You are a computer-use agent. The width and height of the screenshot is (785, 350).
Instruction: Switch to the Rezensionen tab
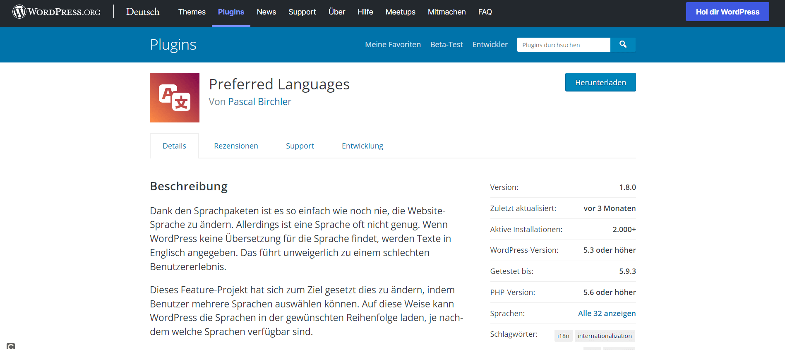(236, 146)
